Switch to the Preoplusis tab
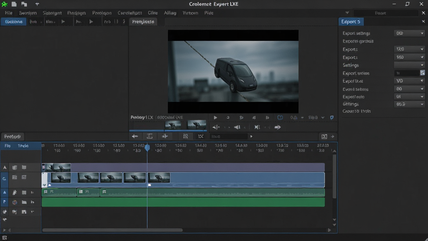The image size is (428, 241). click(143, 22)
